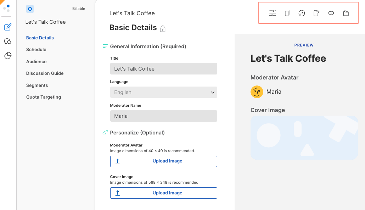Click the share arrow icon in the toolbar

tap(302, 13)
